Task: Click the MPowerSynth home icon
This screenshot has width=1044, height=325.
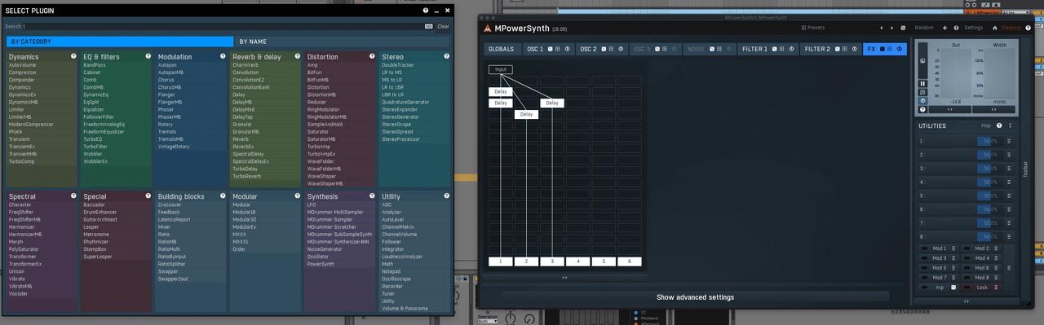Action: click(x=994, y=28)
